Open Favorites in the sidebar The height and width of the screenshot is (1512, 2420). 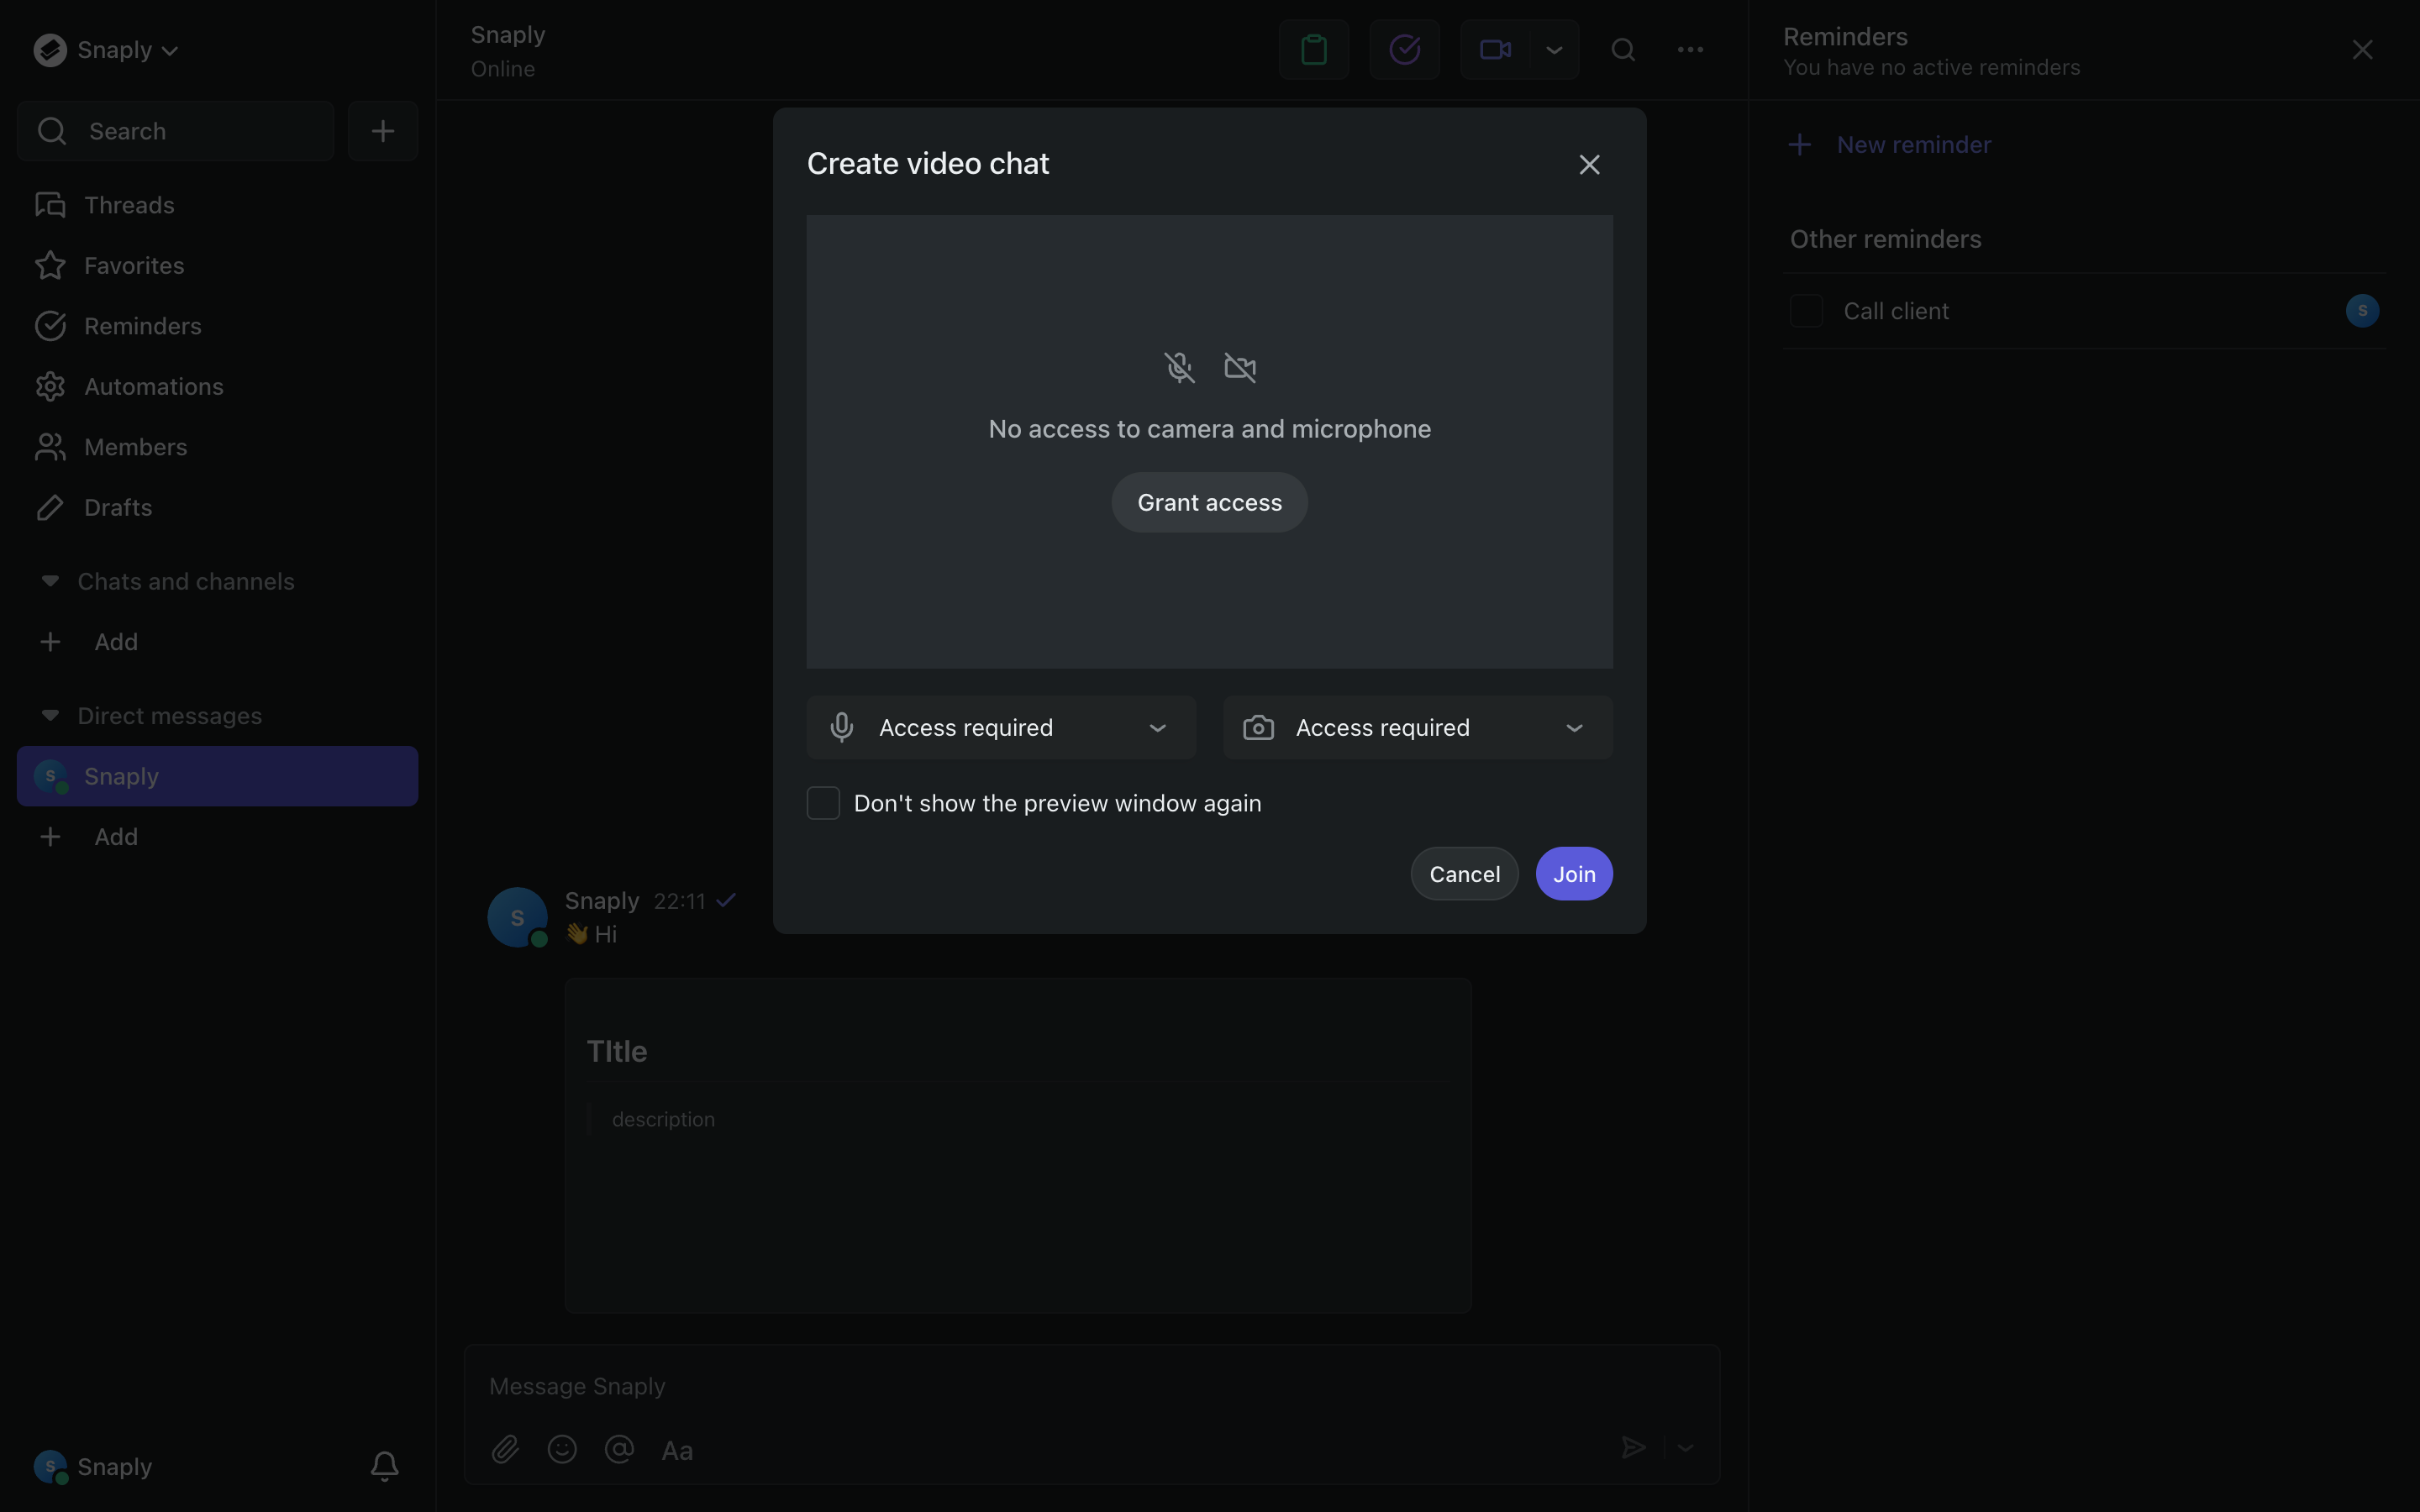click(x=217, y=266)
